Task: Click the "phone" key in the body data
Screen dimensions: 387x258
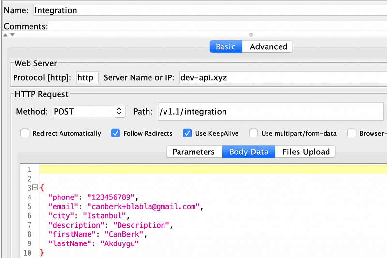Action: tap(63, 197)
